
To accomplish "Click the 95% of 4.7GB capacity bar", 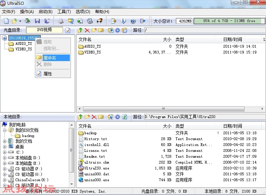I will tap(229, 21).
